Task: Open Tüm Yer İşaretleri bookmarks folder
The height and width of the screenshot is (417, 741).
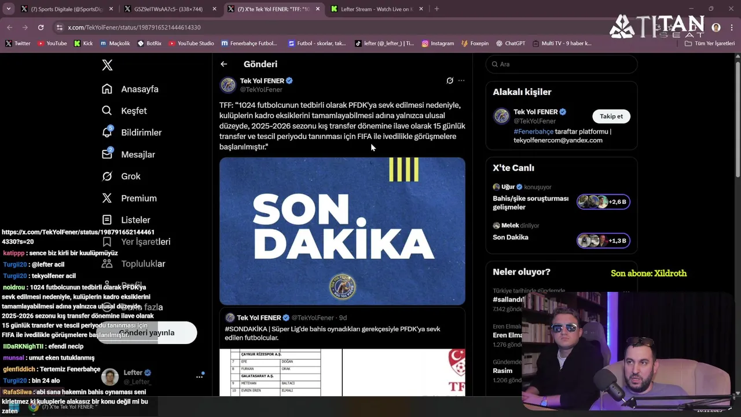Action: [710, 43]
